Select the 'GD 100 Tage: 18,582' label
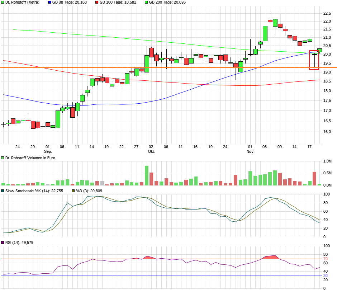The image size is (337, 292). [x=118, y=3]
